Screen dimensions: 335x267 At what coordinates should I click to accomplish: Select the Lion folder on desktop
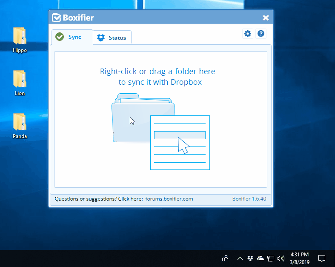[20, 83]
